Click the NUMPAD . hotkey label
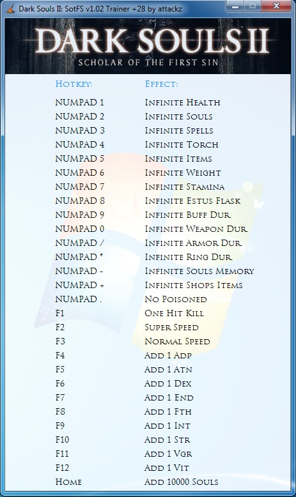The image size is (296, 497). click(79, 299)
